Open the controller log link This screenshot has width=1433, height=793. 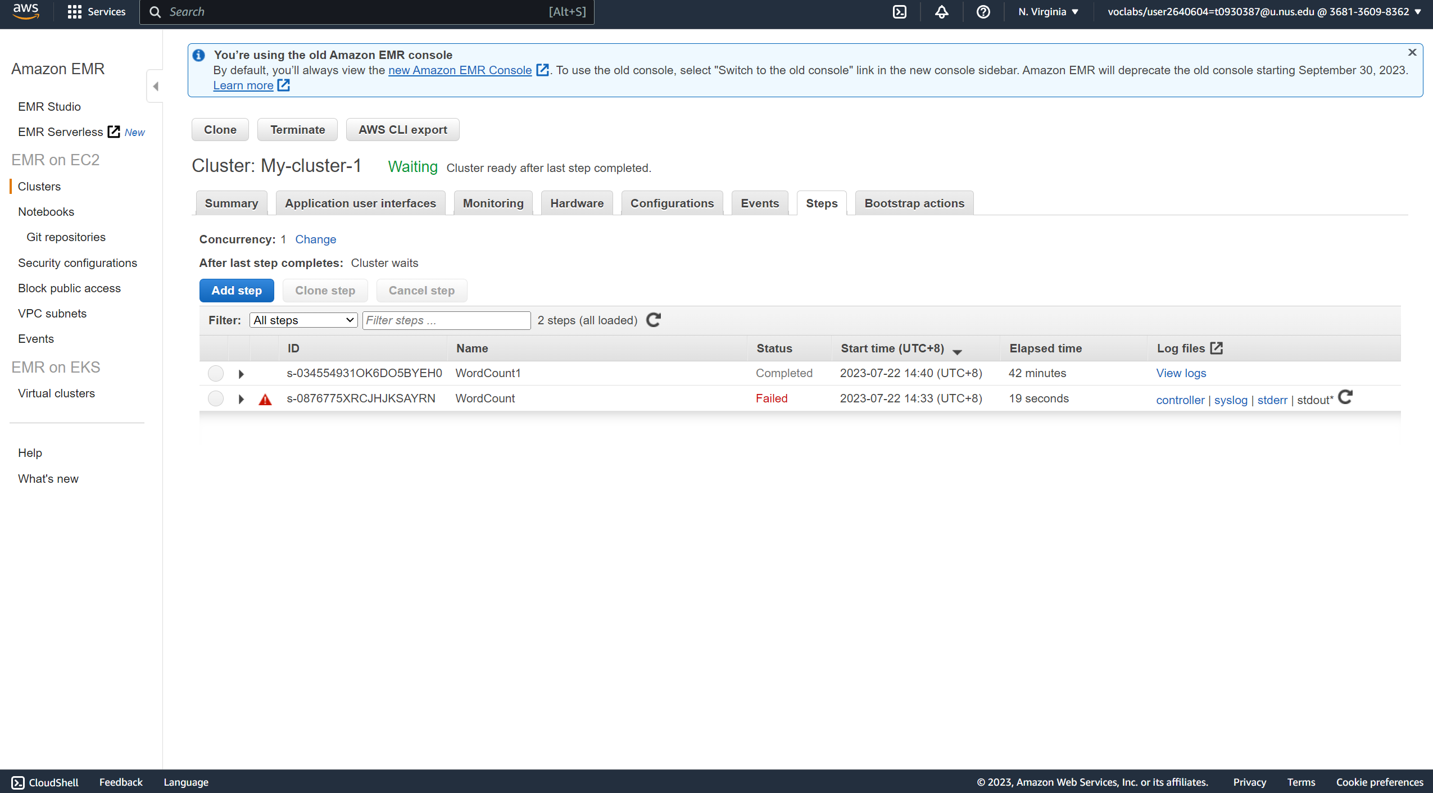click(x=1180, y=400)
